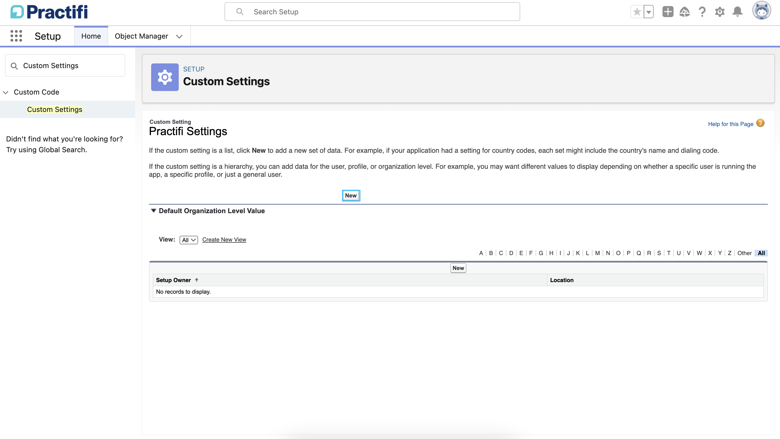Open the Object Manager tab

pos(141,36)
